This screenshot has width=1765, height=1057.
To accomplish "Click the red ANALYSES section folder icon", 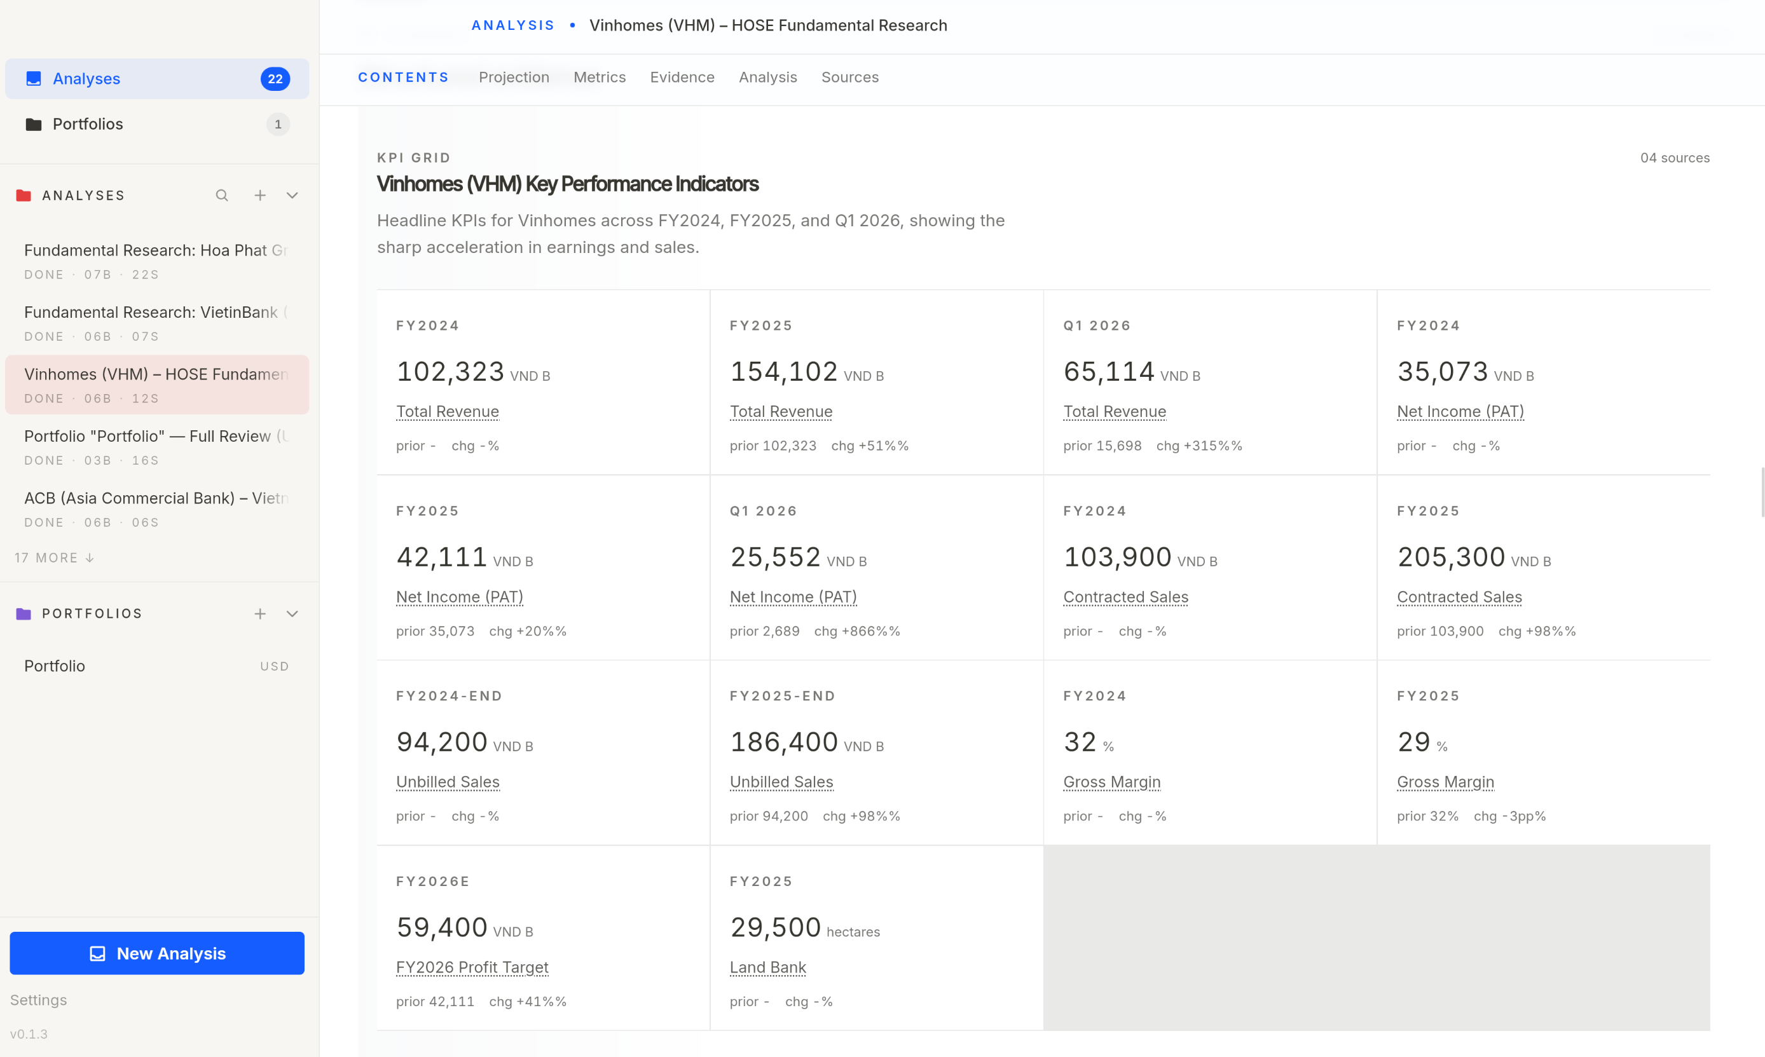I will [24, 195].
